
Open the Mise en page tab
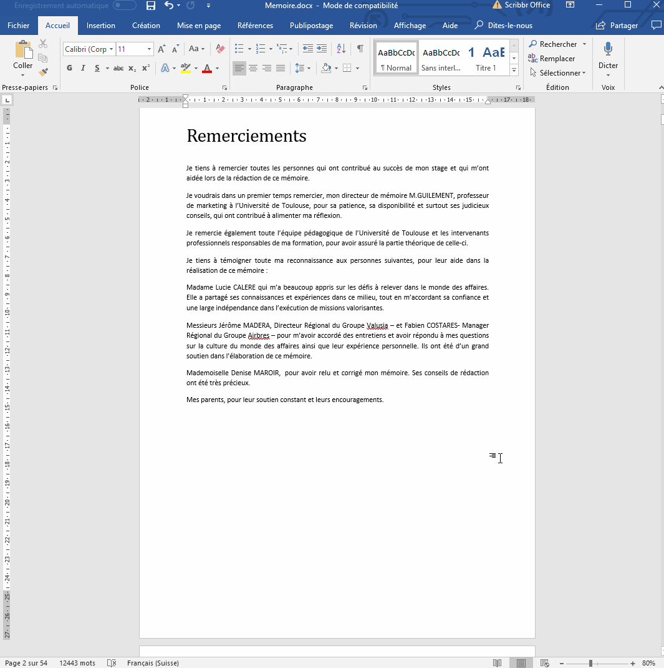coord(199,26)
